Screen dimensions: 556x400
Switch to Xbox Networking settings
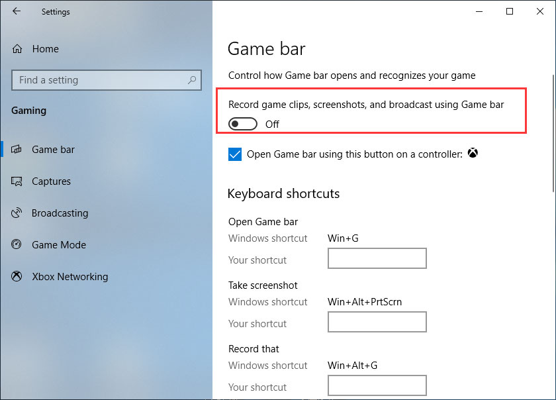(x=70, y=276)
